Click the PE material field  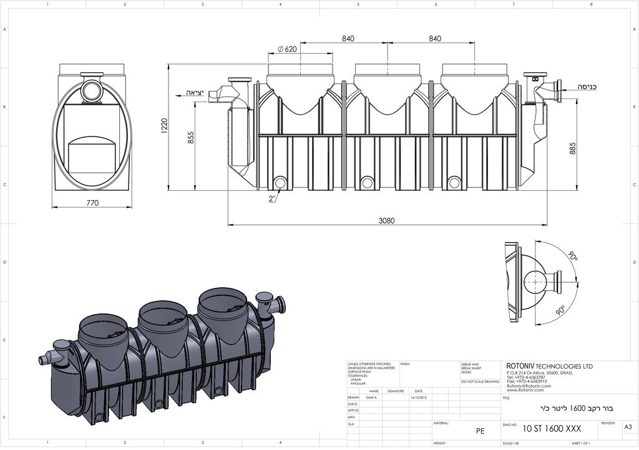480,430
